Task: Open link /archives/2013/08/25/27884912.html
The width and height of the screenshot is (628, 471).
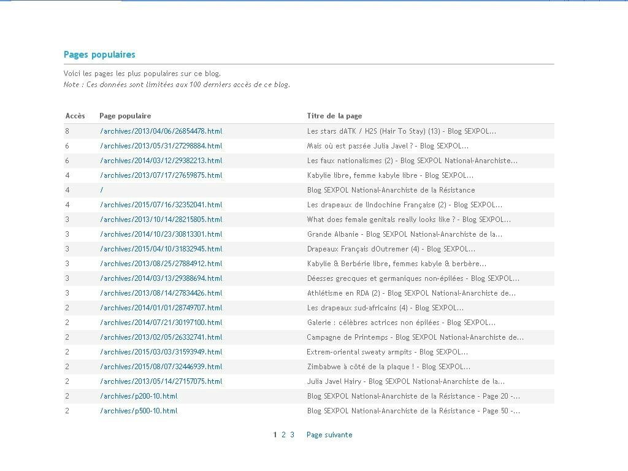Action: pyautogui.click(x=161, y=264)
